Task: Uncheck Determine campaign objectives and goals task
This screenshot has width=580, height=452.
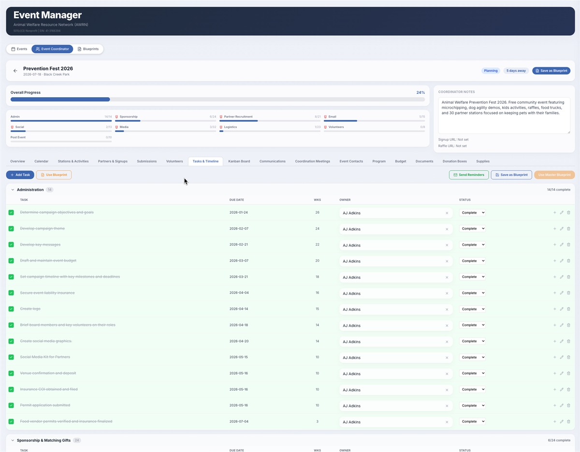Action: [11, 213]
